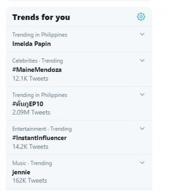Click the "Celebrities · Trending" category label

point(37,61)
